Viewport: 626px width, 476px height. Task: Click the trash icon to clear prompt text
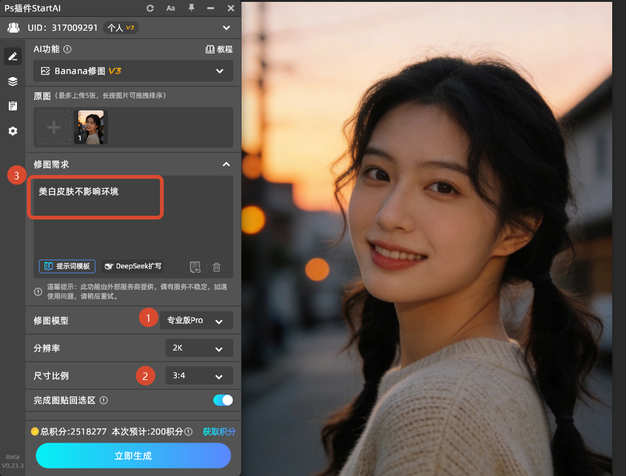pos(216,267)
